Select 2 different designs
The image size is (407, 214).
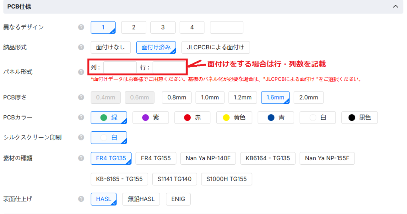pos(134,27)
